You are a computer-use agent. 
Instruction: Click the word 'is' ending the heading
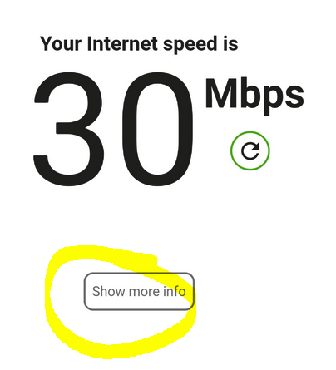pos(230,44)
